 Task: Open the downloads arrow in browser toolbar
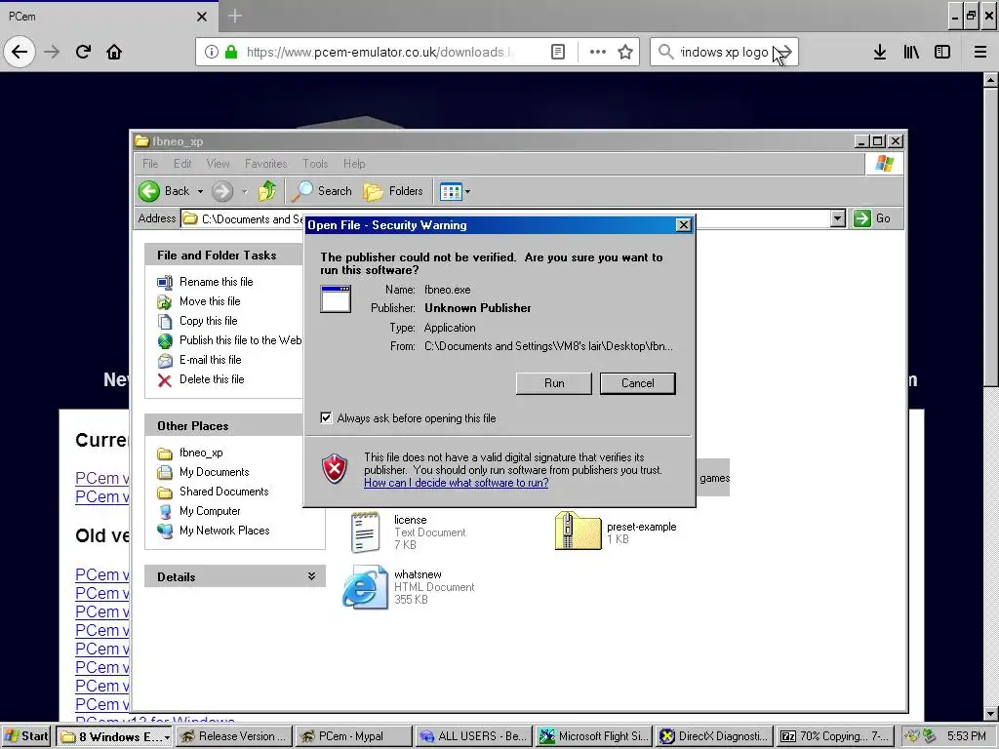tap(880, 52)
